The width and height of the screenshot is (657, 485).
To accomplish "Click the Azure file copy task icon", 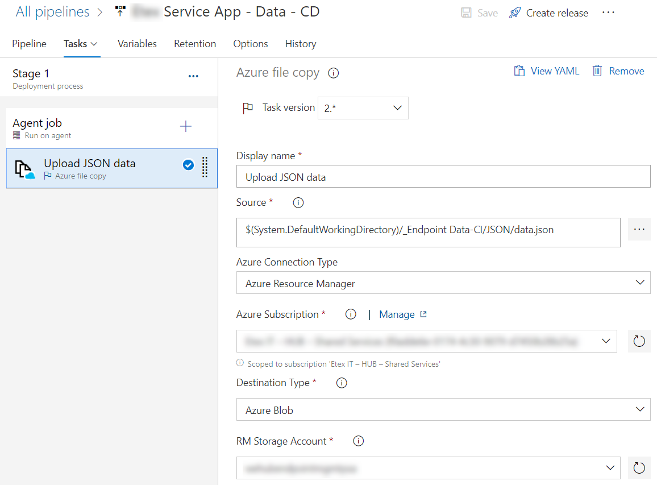I will pos(24,169).
